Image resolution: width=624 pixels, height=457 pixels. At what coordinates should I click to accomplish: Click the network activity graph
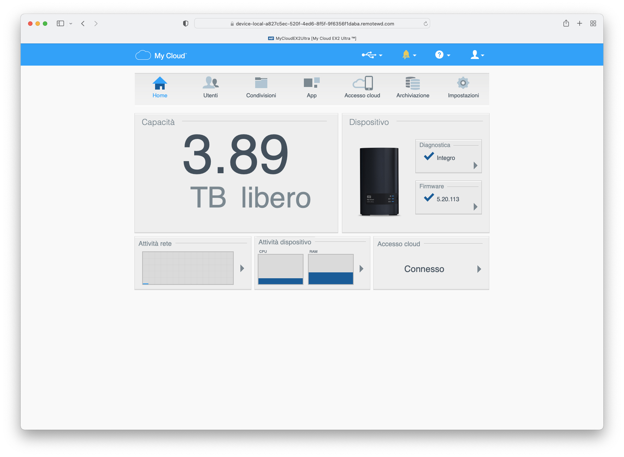tap(188, 268)
